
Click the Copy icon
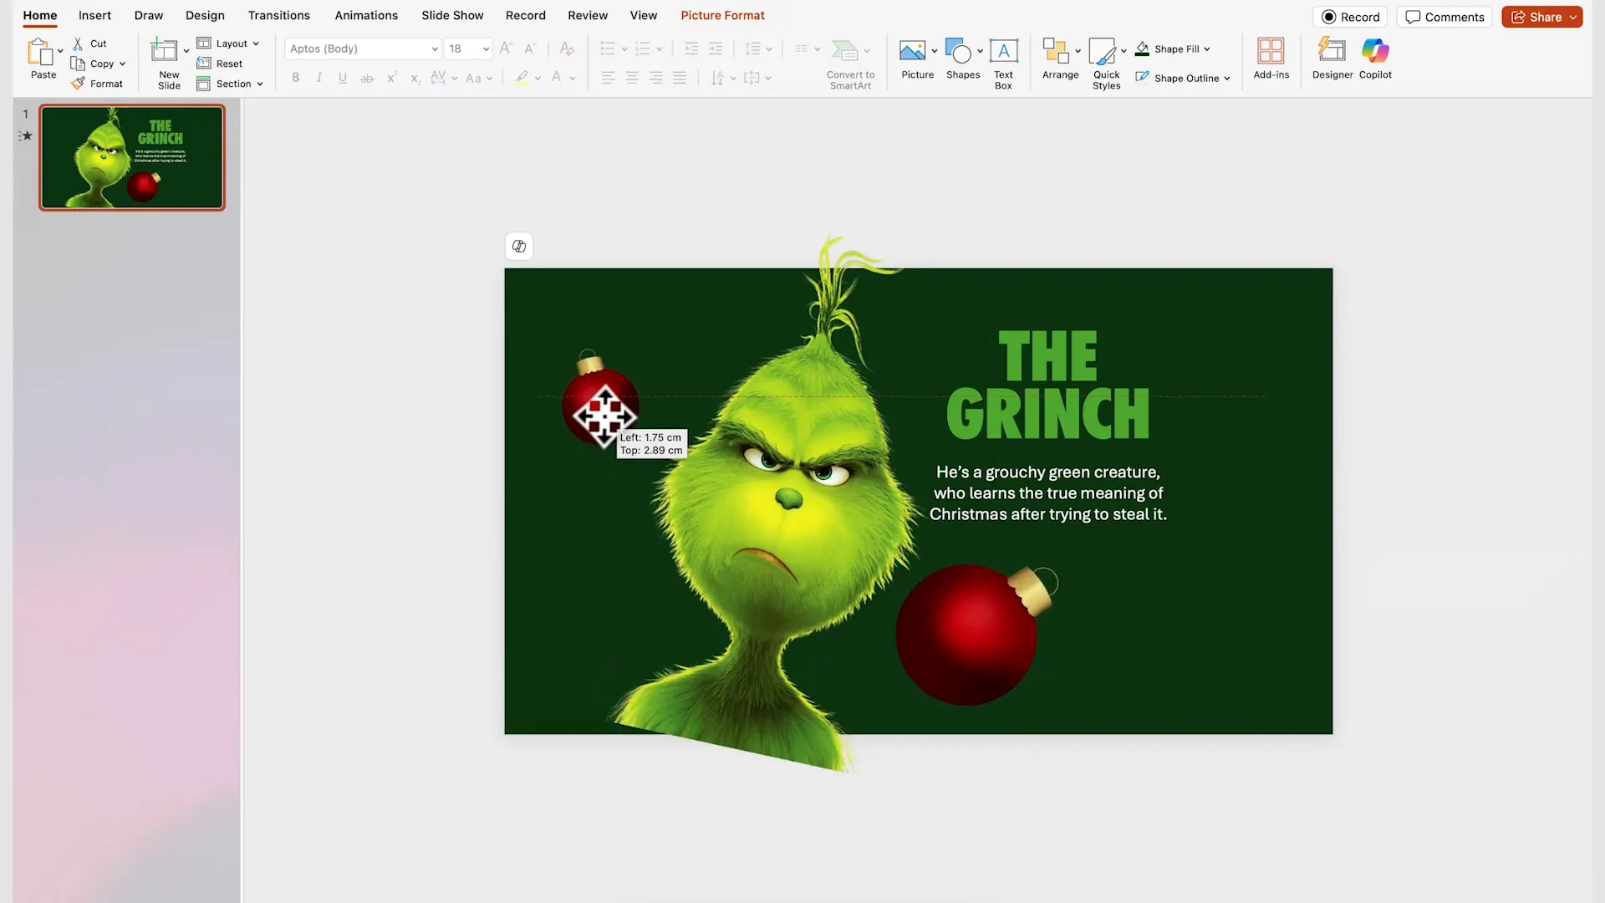[x=78, y=64]
